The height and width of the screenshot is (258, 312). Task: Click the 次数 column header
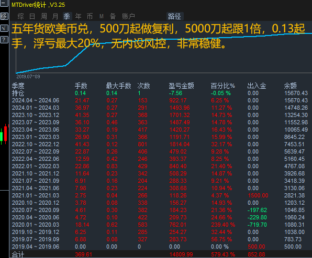143,86
